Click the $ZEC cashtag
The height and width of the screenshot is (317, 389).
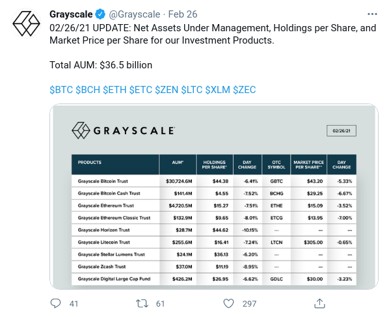pyautogui.click(x=245, y=90)
